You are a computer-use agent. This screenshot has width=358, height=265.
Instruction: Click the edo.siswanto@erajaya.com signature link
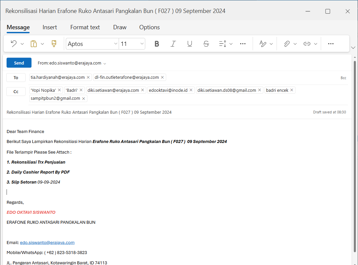(x=47, y=242)
